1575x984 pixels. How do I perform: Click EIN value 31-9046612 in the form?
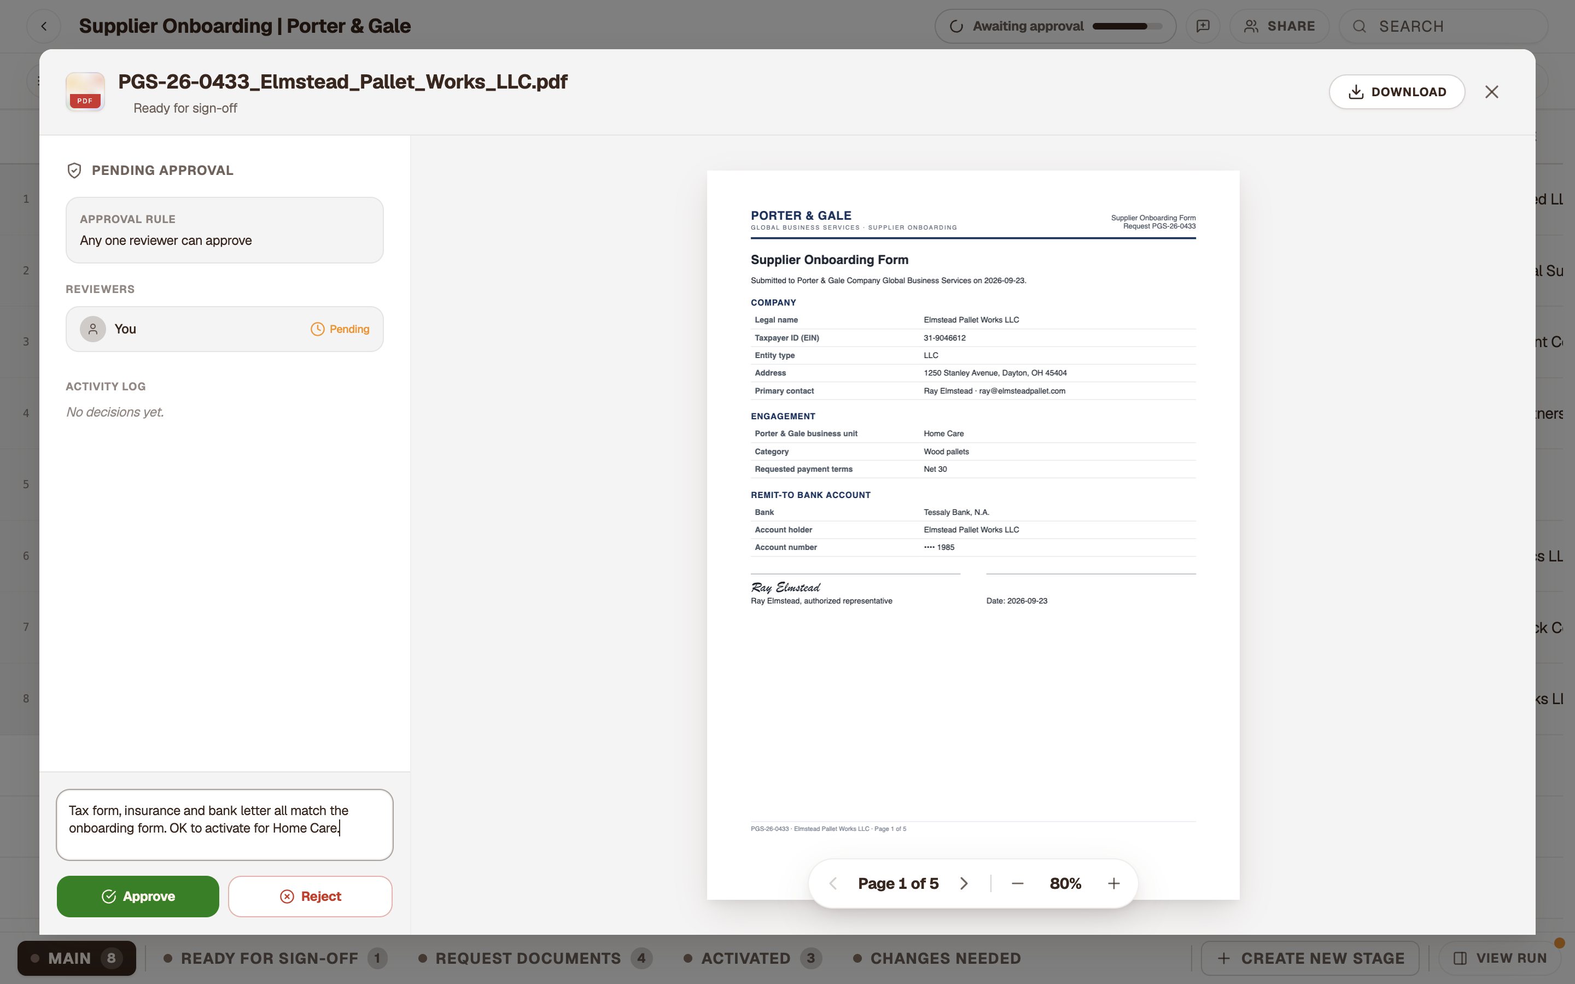click(x=944, y=338)
